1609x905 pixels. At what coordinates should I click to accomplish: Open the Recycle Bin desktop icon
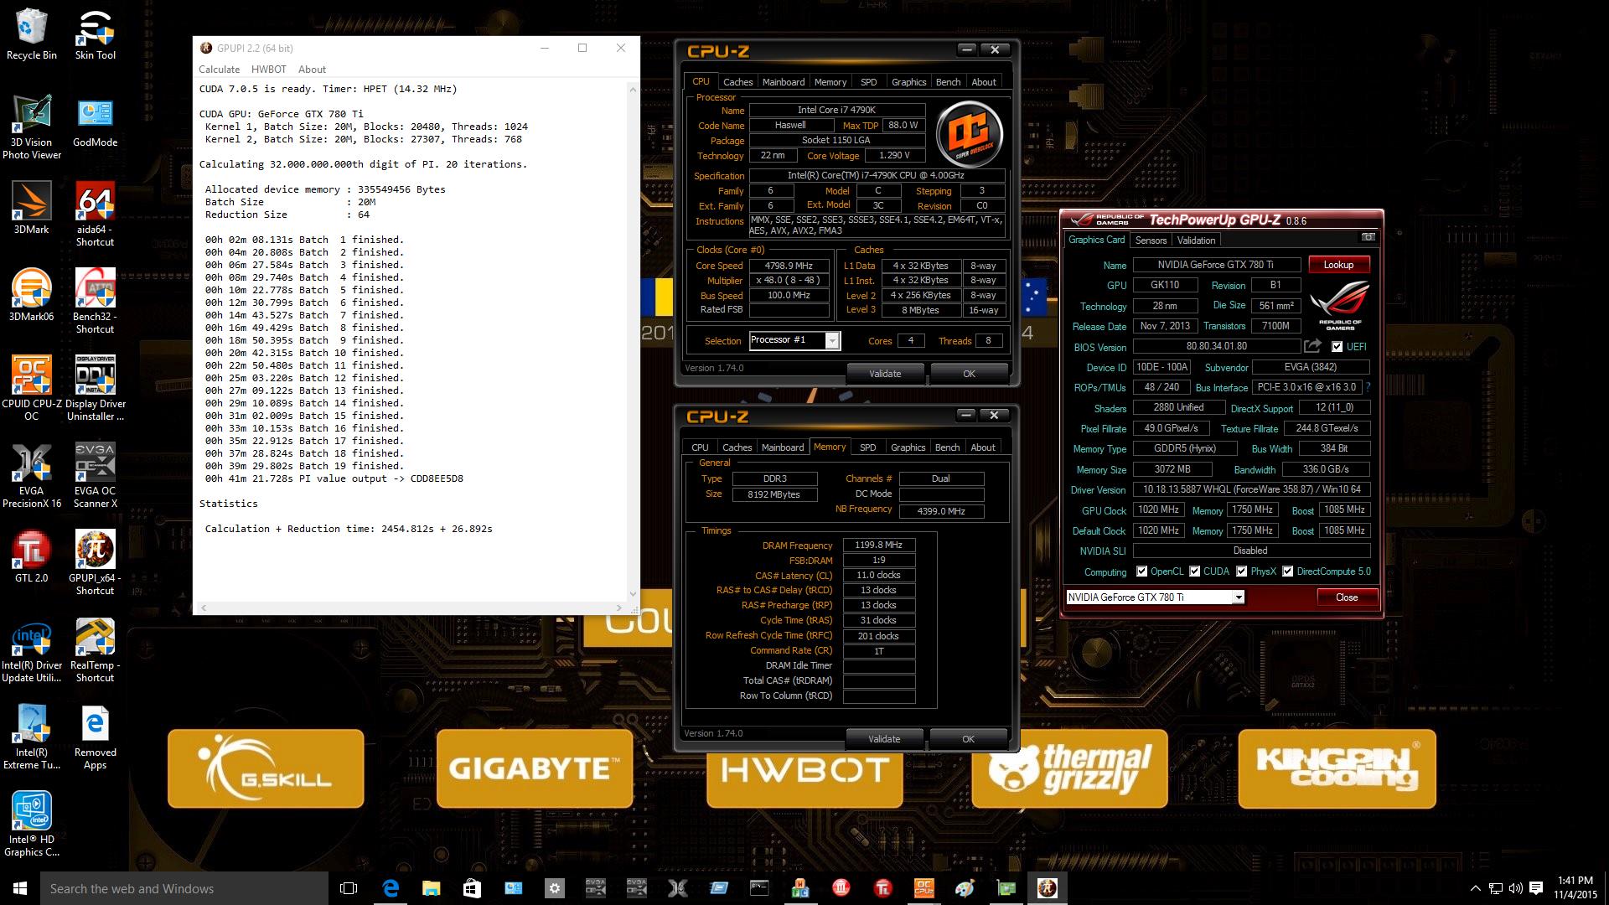click(x=32, y=34)
